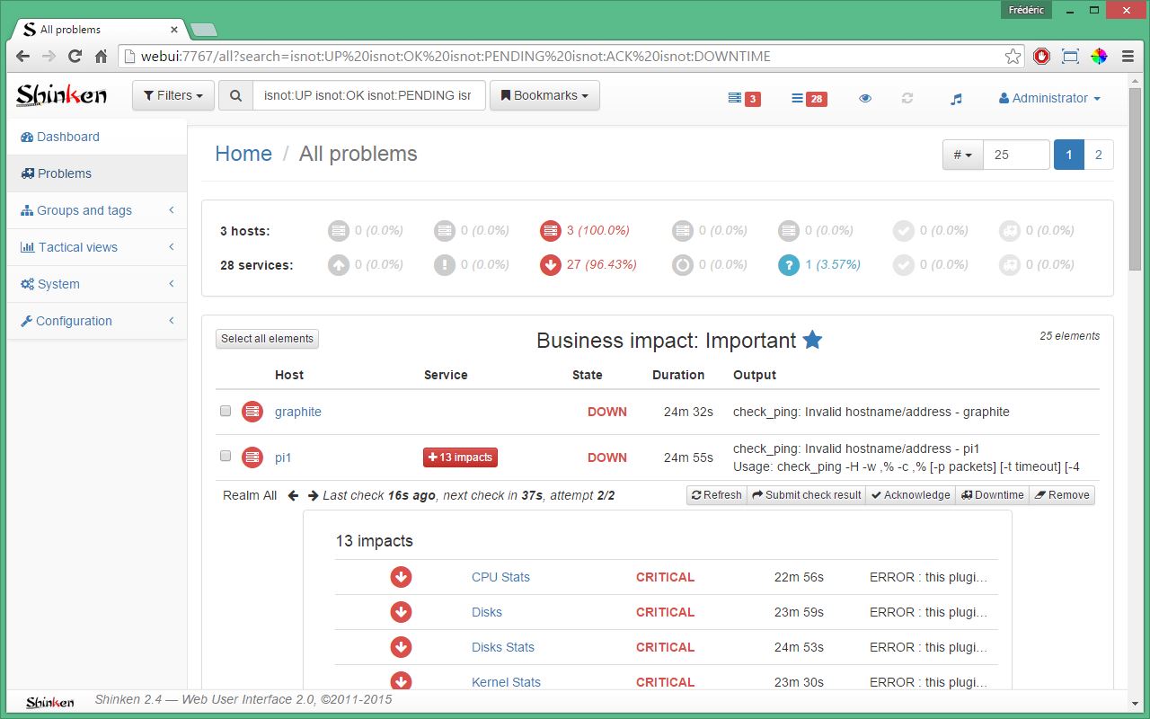Tick the checkbox for graphite host
Image resolution: width=1150 pixels, height=719 pixels.
(x=226, y=411)
